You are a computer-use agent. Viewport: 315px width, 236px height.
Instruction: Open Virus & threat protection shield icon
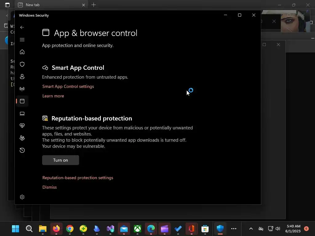pyautogui.click(x=22, y=64)
